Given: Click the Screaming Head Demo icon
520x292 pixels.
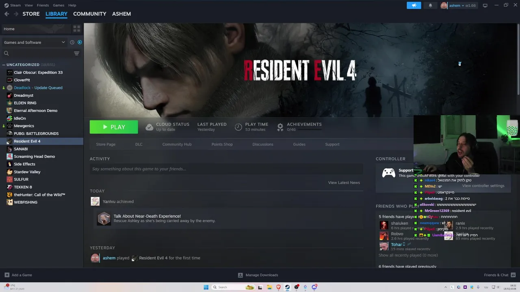Looking at the screenshot, I should pyautogui.click(x=10, y=156).
